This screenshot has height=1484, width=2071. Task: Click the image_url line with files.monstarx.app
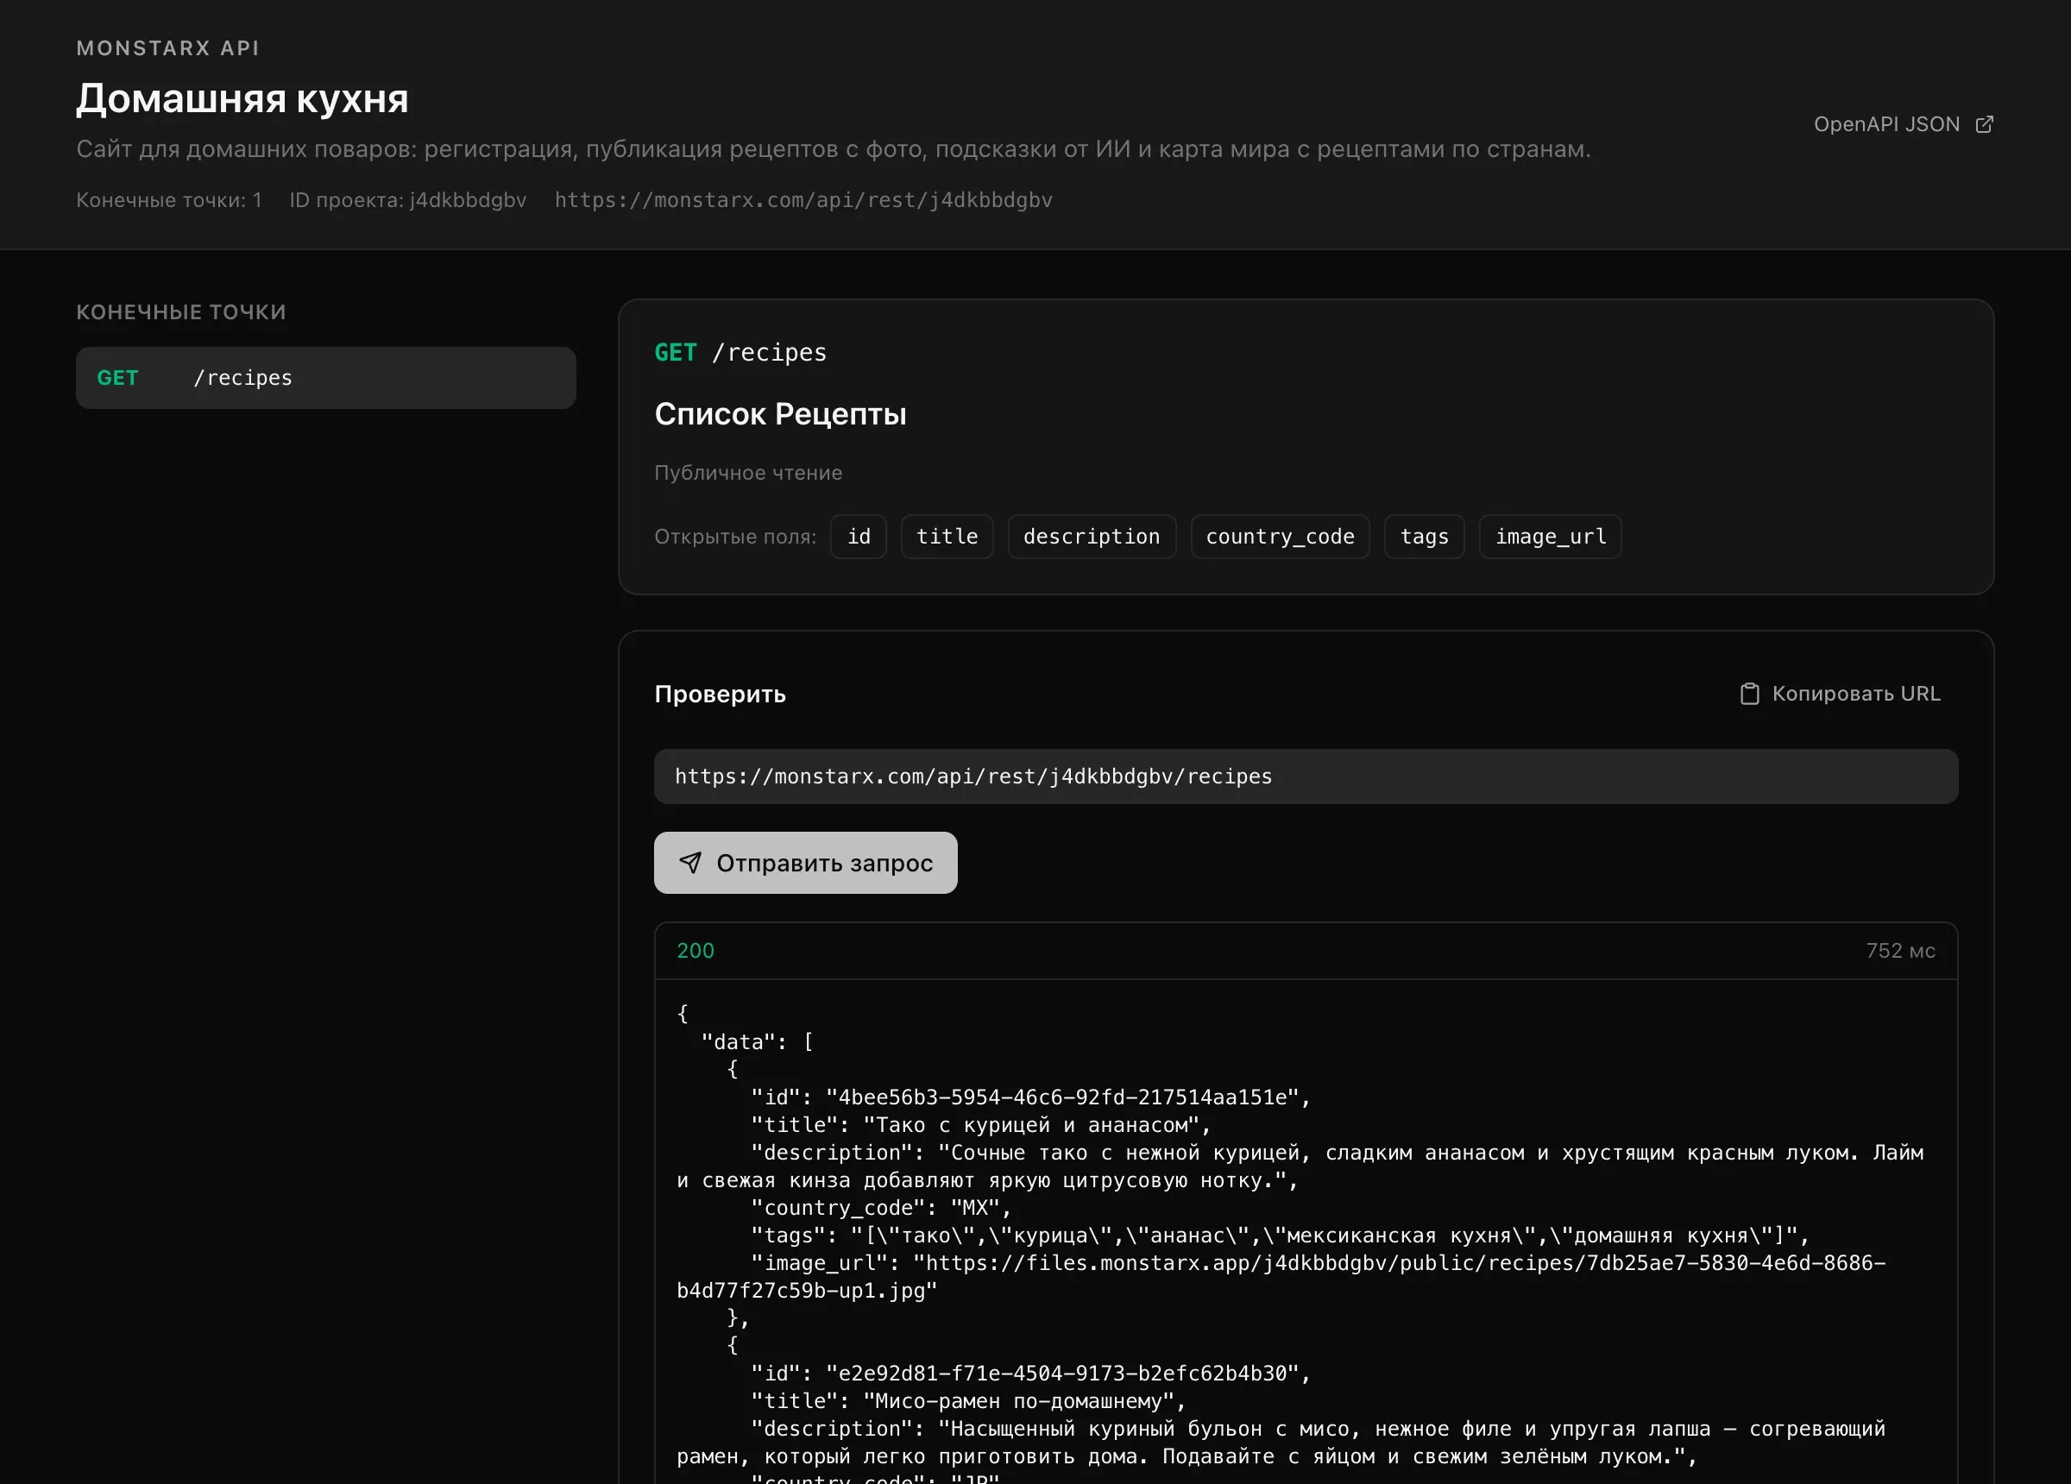(1281, 1277)
